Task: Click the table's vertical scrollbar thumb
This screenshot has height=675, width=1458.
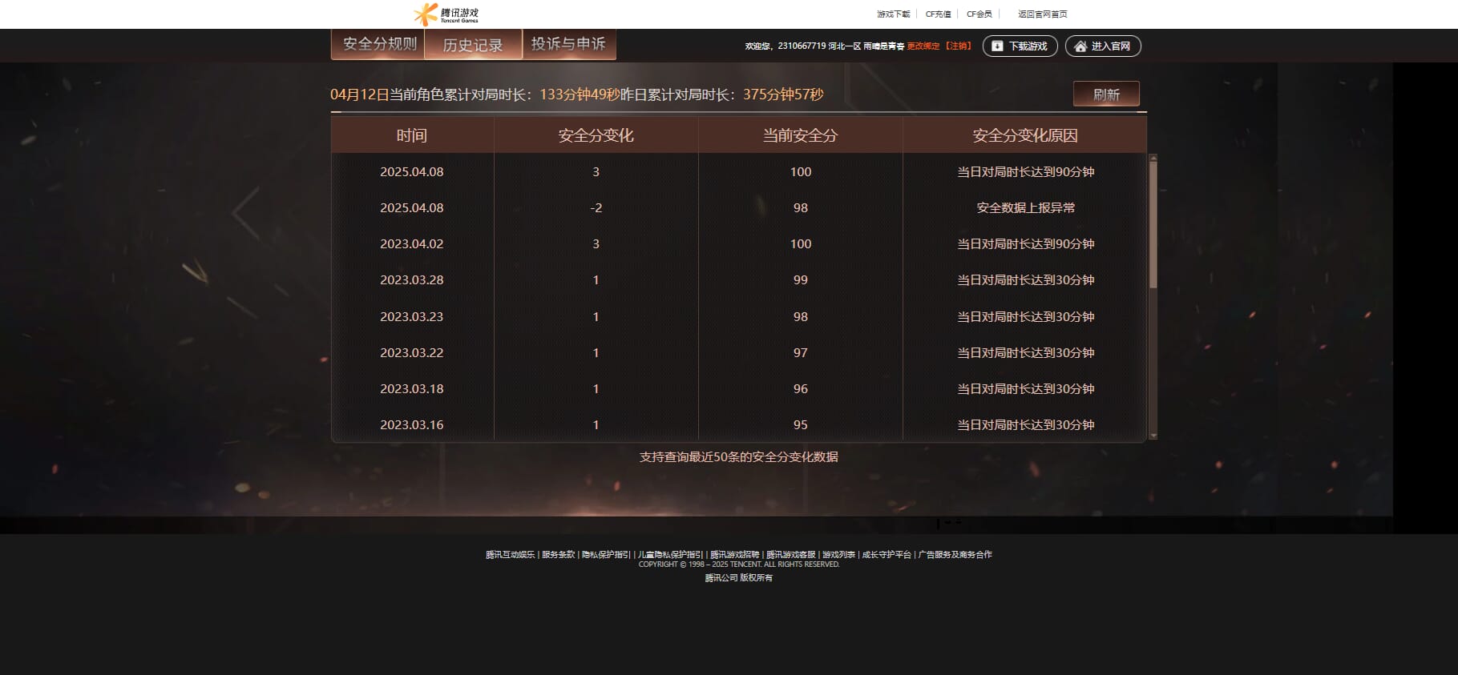Action: coord(1153,225)
